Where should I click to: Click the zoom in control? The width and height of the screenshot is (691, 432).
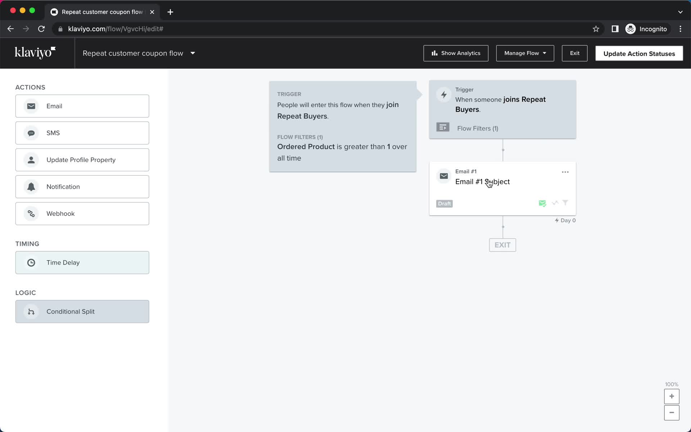click(672, 396)
